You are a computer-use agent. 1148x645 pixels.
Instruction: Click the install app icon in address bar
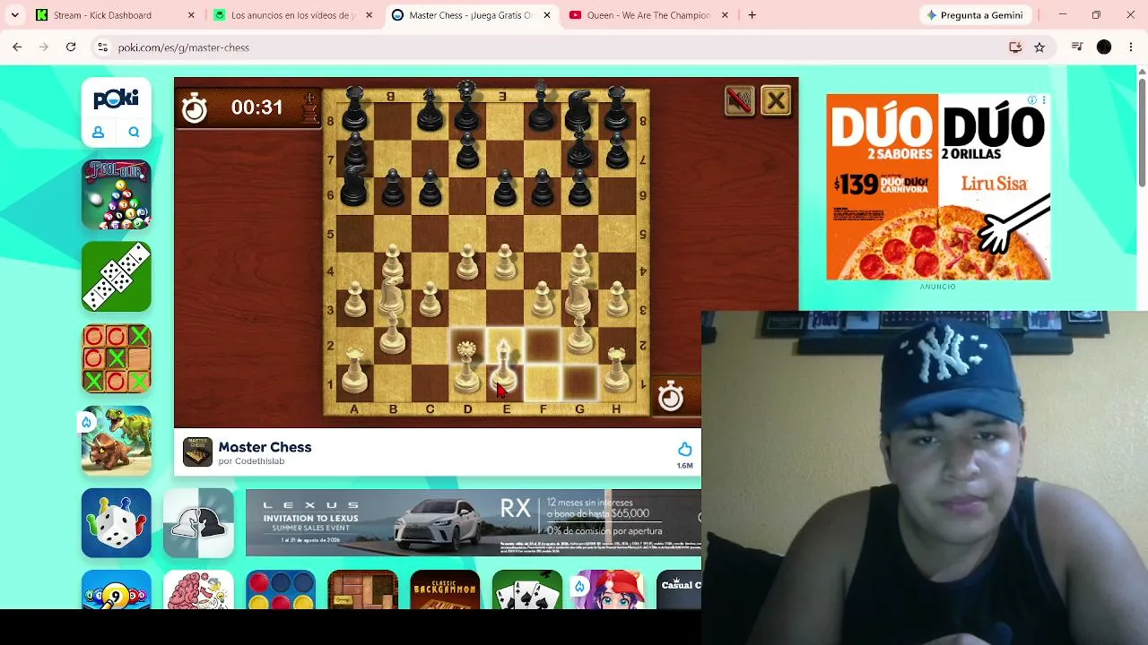click(1015, 47)
